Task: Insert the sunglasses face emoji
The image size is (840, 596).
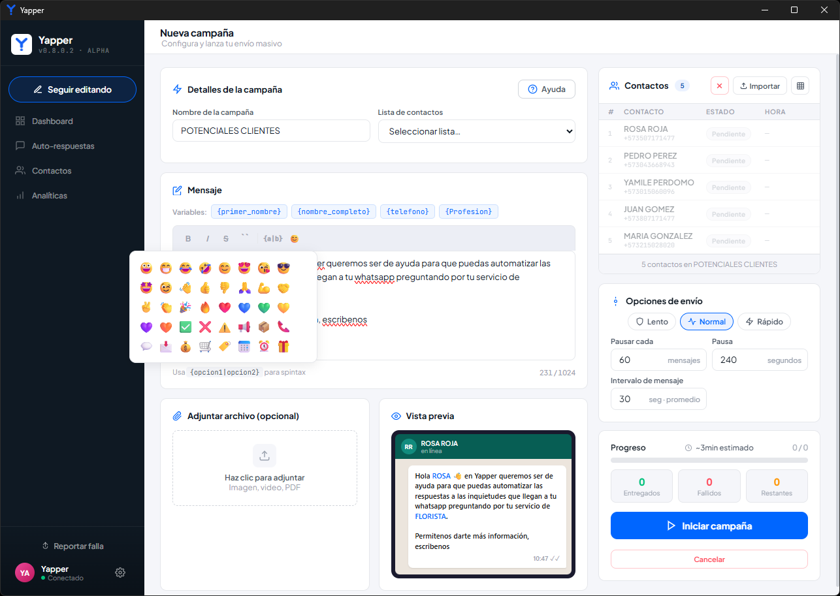Action: pyautogui.click(x=283, y=268)
